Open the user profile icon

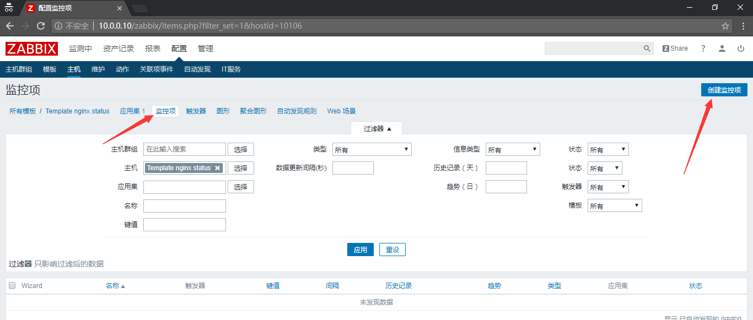[722, 48]
